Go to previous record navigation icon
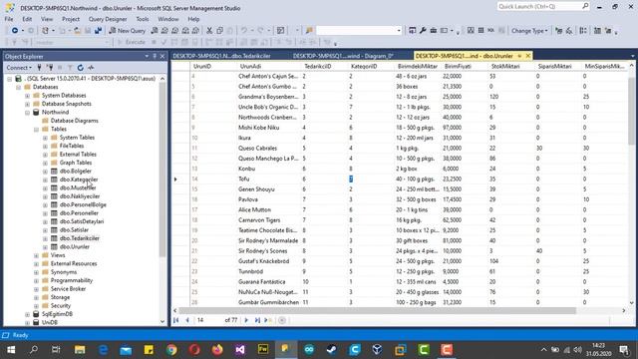Screen dimensions: 638x359 point(187,320)
